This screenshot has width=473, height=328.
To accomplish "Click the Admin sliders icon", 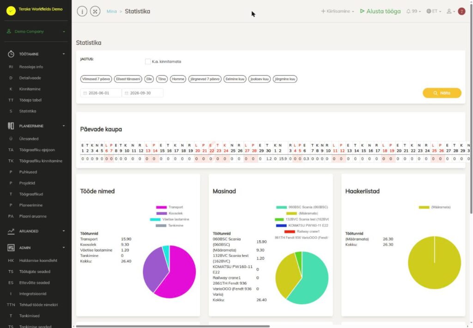I will click(11, 248).
